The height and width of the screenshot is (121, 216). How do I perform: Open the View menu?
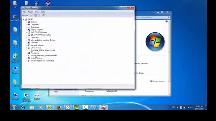click(37, 12)
